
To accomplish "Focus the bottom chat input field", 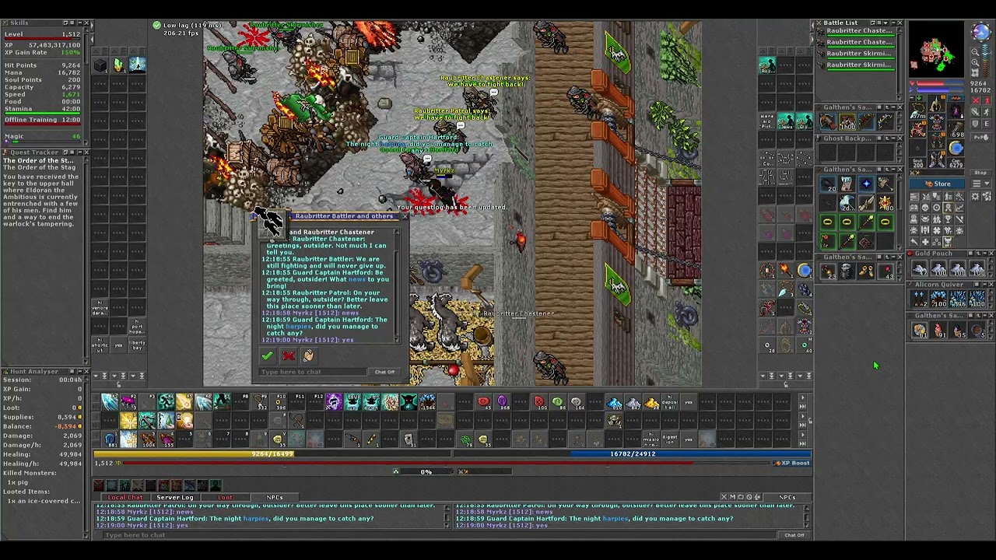I will click(x=440, y=535).
